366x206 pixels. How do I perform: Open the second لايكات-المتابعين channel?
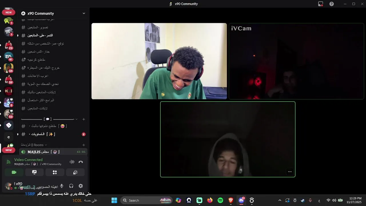coord(53,108)
